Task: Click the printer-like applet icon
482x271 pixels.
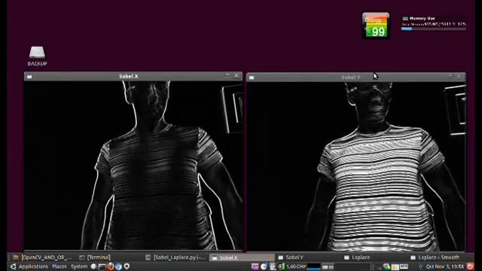Action: (273, 266)
